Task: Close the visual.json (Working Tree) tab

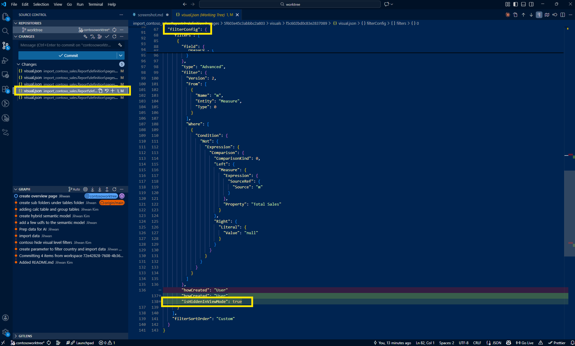Action: (237, 15)
